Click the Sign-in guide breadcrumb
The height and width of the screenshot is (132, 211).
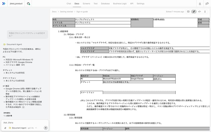point(82,12)
